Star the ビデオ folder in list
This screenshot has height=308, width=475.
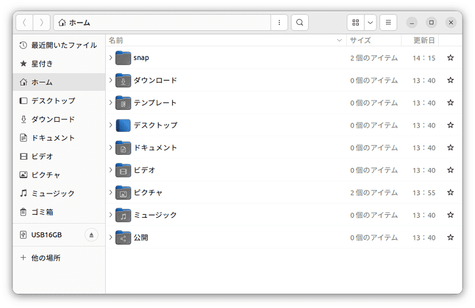click(451, 170)
